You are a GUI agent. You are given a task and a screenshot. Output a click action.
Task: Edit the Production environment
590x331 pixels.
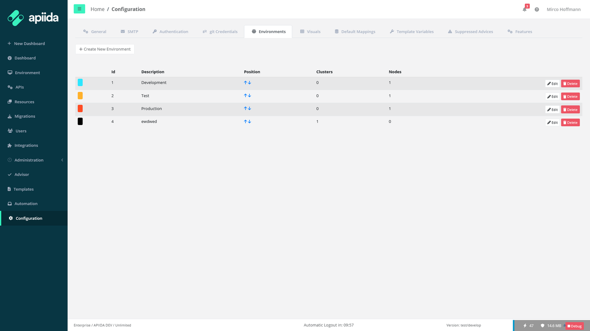tap(552, 109)
